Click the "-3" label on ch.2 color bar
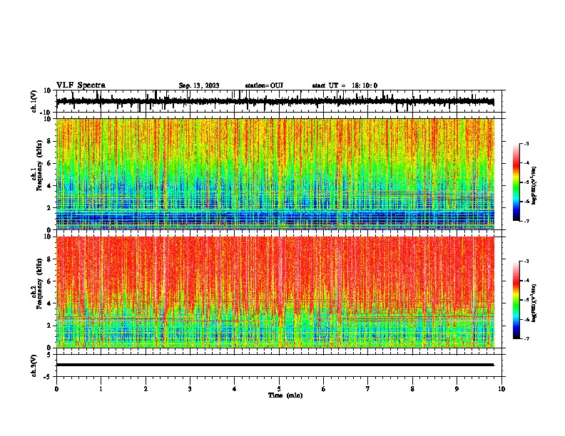565x436 pixels. (526, 261)
